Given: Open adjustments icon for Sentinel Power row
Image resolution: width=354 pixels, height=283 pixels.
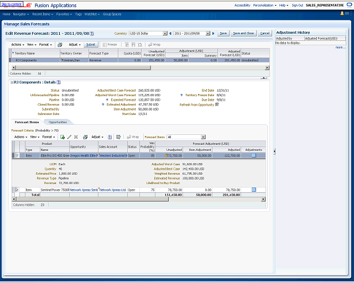Looking at the screenshot, I should (x=254, y=190).
